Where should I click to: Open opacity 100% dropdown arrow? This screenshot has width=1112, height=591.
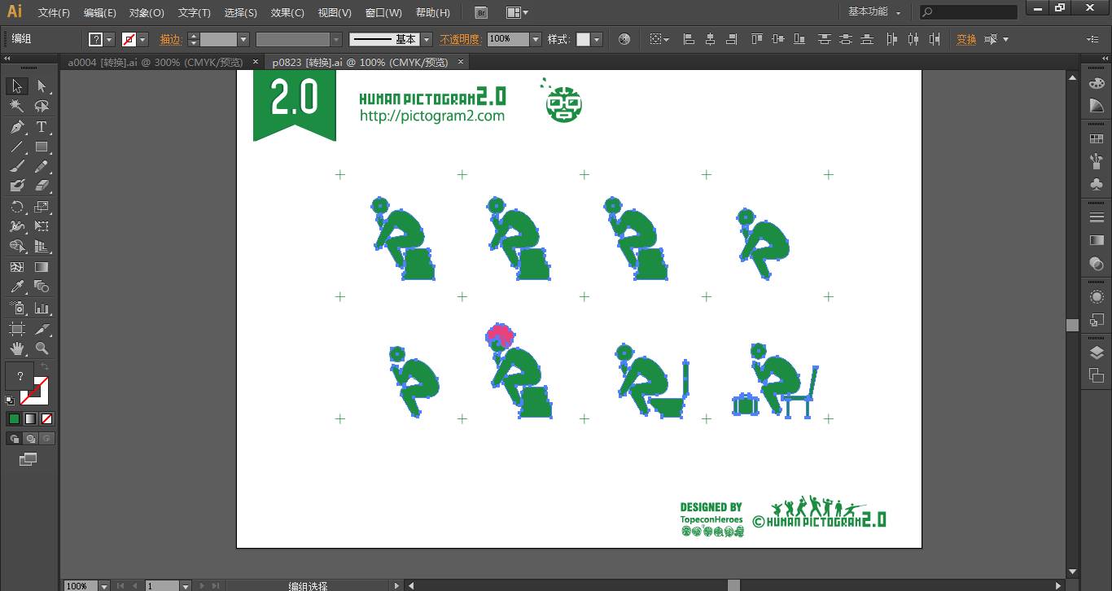click(x=536, y=39)
